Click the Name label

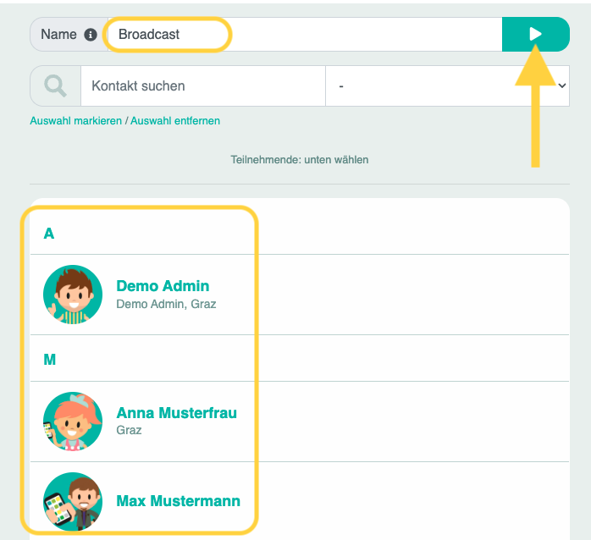point(58,35)
